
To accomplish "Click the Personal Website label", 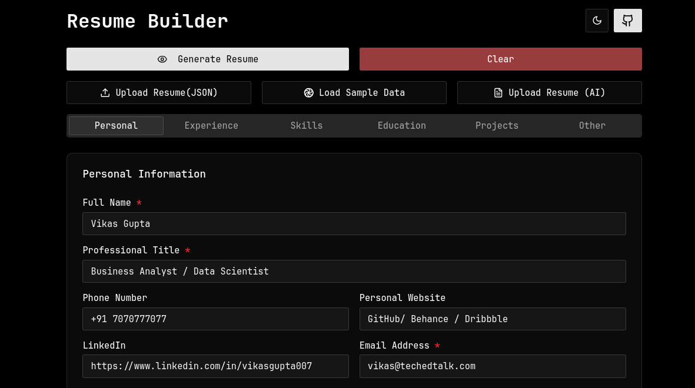I will tap(403, 298).
